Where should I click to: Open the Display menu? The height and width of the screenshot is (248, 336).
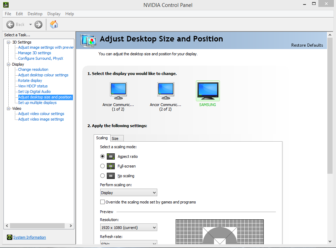pos(54,14)
